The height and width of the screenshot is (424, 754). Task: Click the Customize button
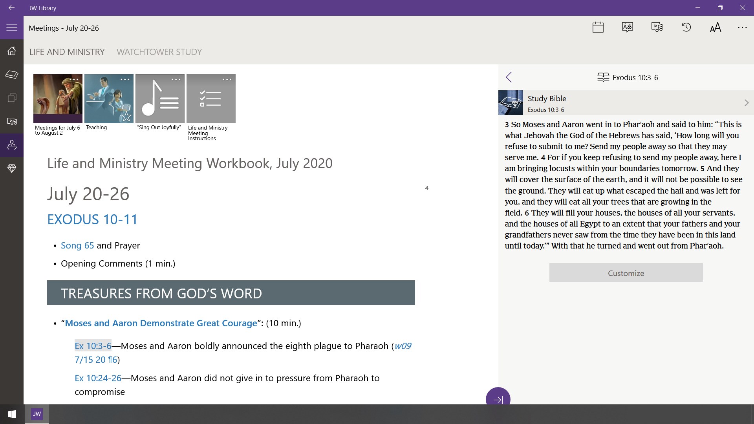click(x=626, y=273)
